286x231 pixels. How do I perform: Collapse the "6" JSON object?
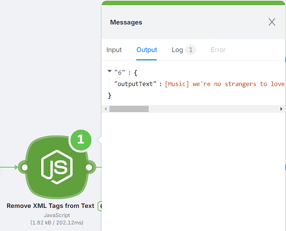tap(109, 72)
